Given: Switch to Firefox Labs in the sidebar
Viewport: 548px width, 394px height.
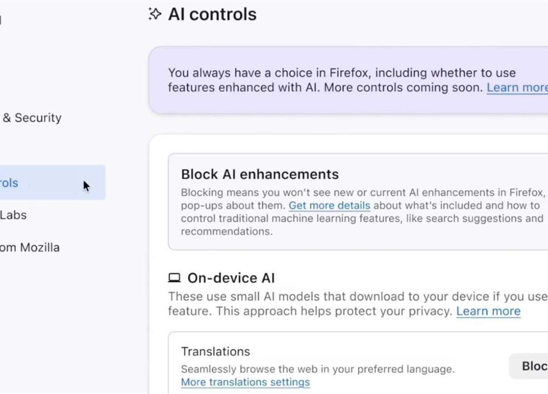Looking at the screenshot, I should click(x=14, y=215).
